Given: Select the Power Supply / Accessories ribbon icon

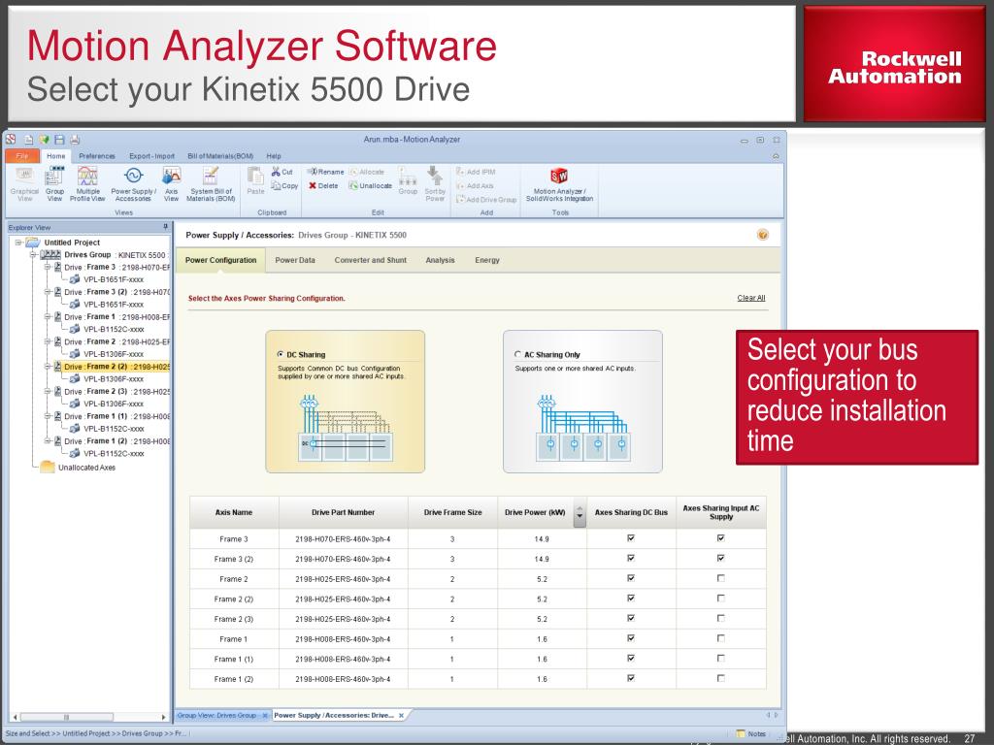Looking at the screenshot, I should tap(133, 183).
